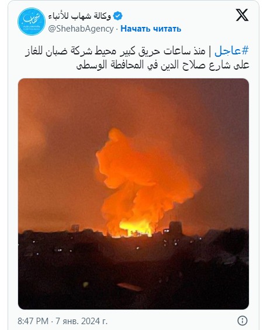Click the yellow-green light in foreground
The width and height of the screenshot is (267, 330).
click(86, 284)
